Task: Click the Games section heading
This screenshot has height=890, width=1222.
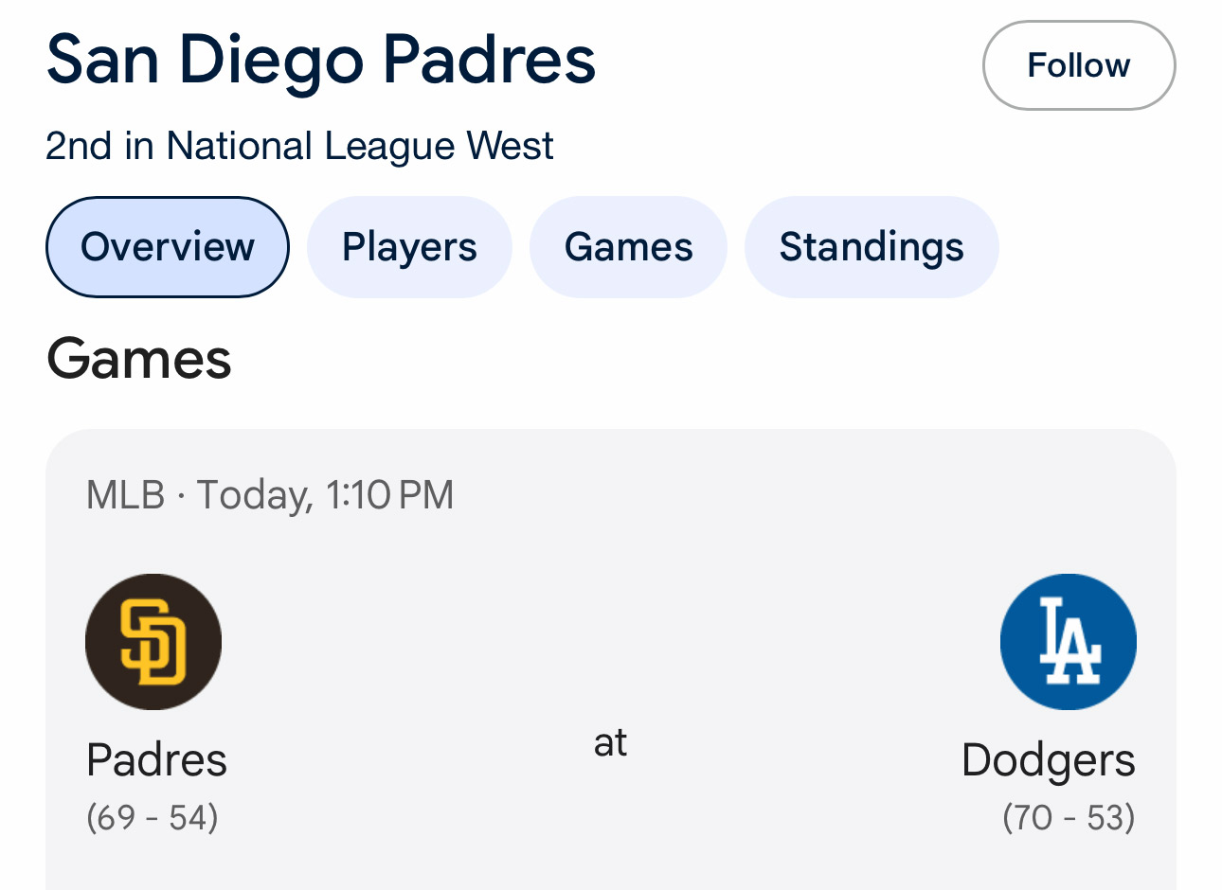Action: [139, 360]
